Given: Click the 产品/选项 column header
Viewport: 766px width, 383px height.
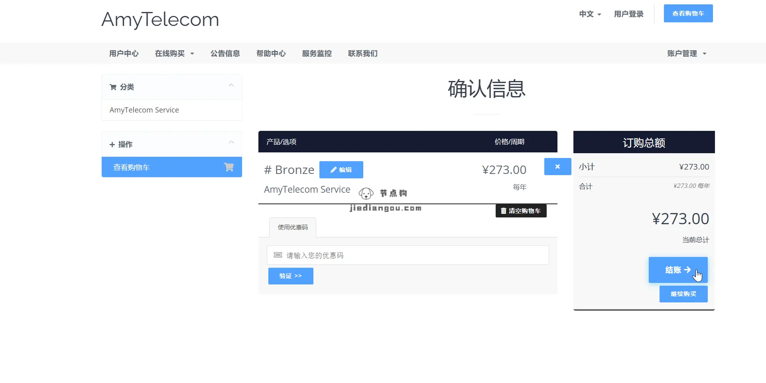Looking at the screenshot, I should (282, 142).
